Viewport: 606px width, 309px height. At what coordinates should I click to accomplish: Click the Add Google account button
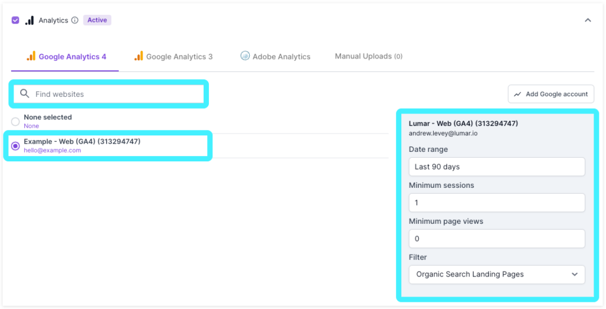click(551, 94)
